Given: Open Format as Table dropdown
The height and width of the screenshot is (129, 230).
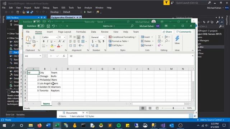Looking at the screenshot, I should coord(119,41).
